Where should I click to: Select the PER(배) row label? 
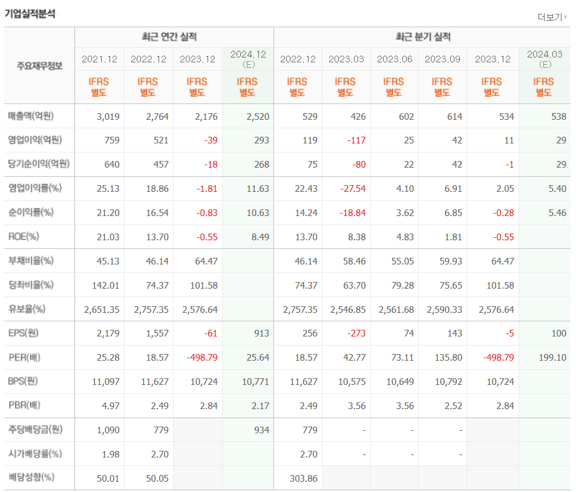click(x=24, y=357)
